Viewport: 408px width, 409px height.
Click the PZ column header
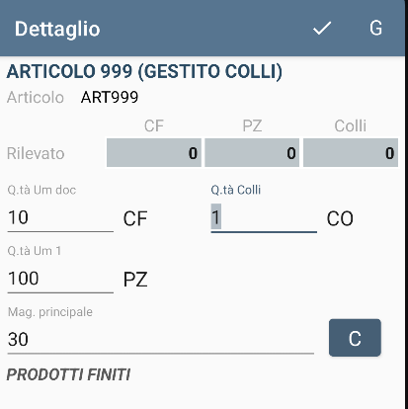(x=252, y=125)
